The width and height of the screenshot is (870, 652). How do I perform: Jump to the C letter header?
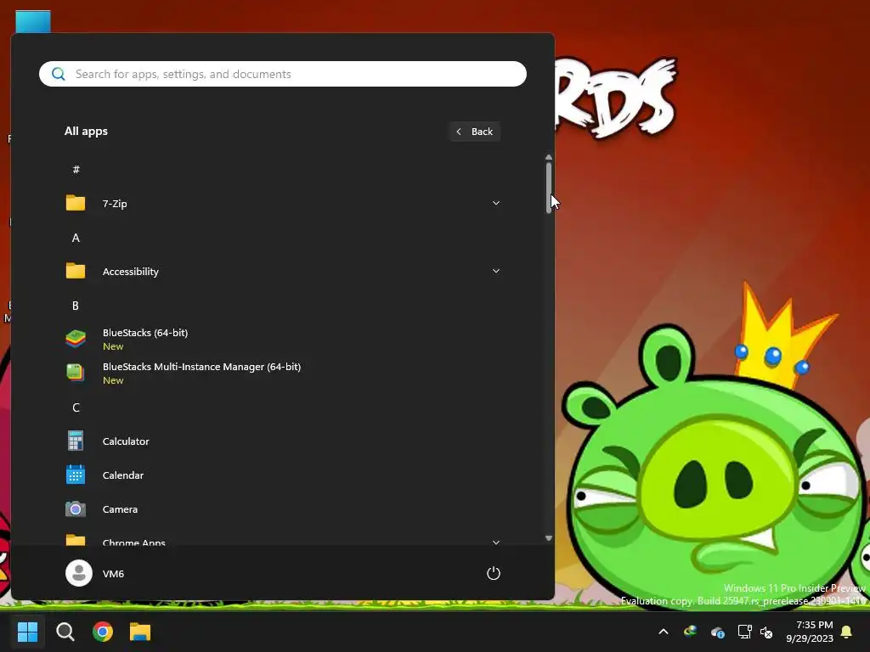click(76, 407)
